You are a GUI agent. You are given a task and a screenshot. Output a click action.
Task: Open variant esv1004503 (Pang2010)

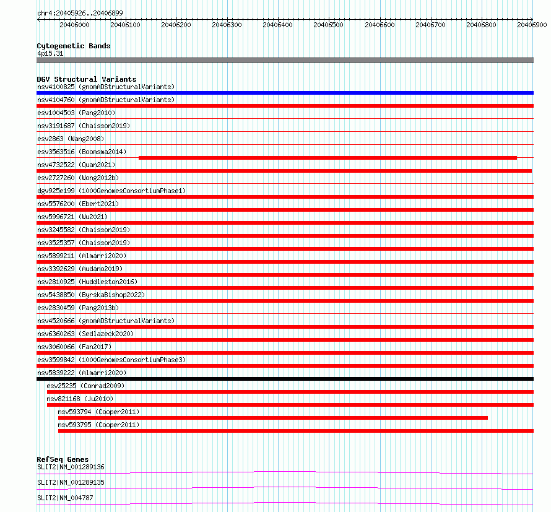coord(76,113)
